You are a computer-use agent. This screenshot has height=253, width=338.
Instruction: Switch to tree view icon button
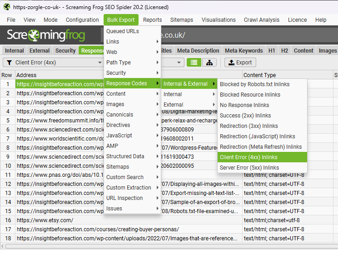click(209, 63)
